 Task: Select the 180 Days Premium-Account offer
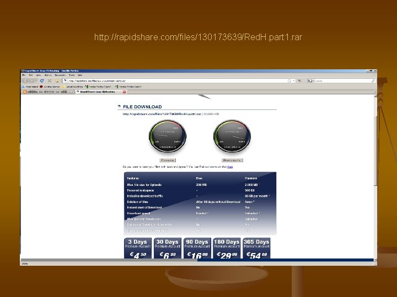[227, 248]
